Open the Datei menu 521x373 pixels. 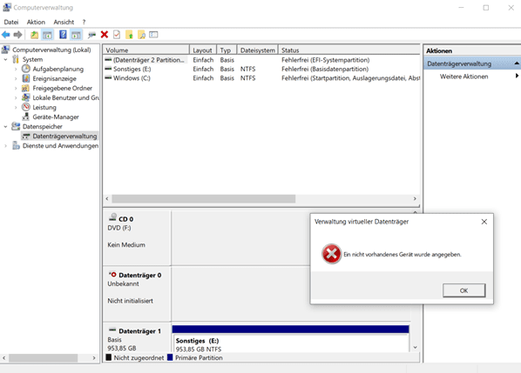[x=11, y=22]
